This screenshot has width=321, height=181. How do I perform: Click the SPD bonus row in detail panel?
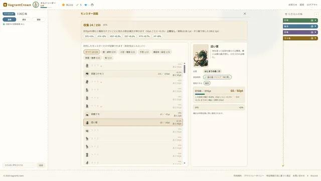219,108
